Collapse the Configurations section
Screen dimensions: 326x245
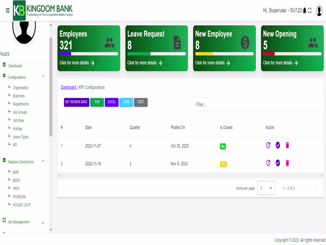click(x=43, y=76)
